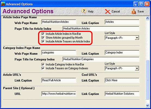Uncheck Show Articles grouped by Month

[43, 38]
